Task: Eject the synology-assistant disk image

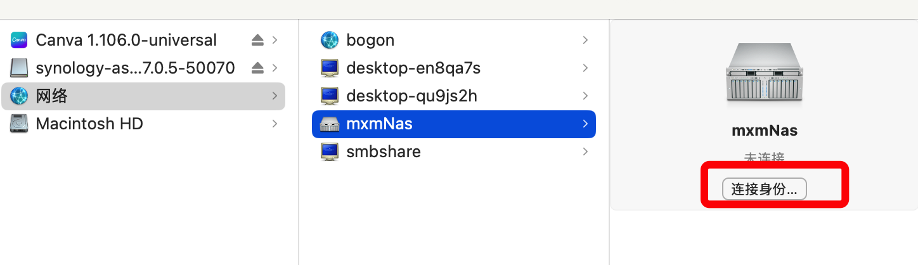Action: tap(257, 68)
